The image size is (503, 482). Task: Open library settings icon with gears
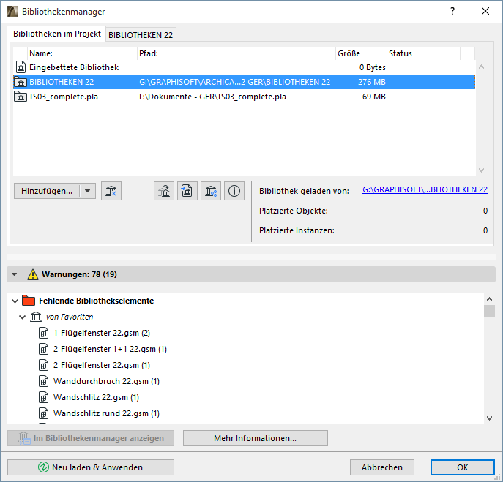[x=211, y=191]
